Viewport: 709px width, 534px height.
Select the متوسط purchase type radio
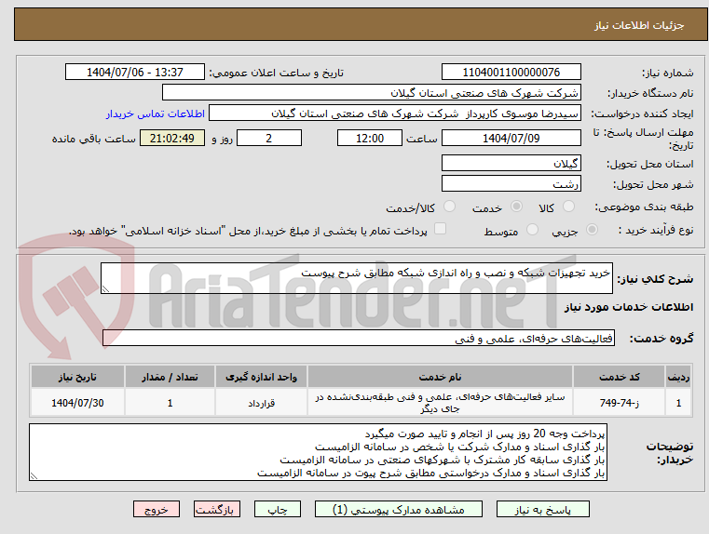tap(532, 230)
